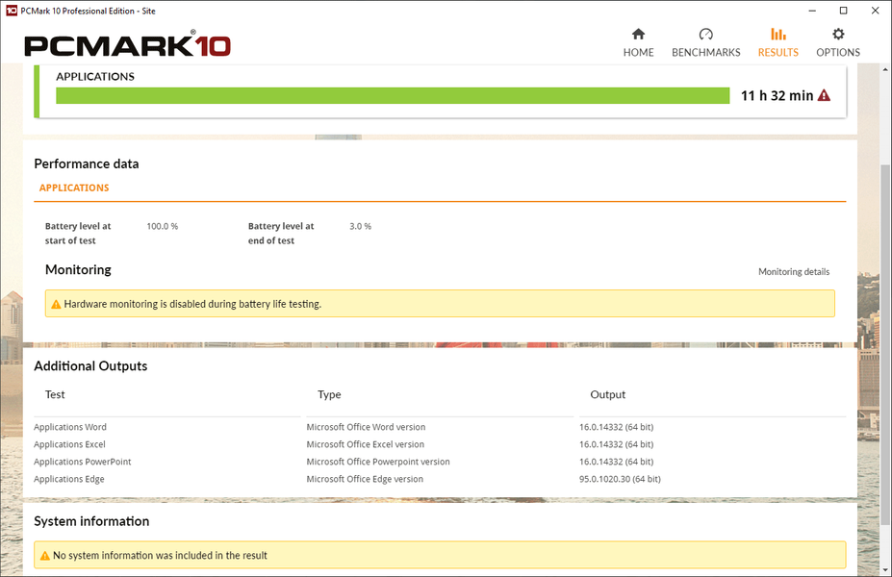Click the red warning triangle beside 11 h 32 min
The width and height of the screenshot is (892, 577).
[x=824, y=95]
